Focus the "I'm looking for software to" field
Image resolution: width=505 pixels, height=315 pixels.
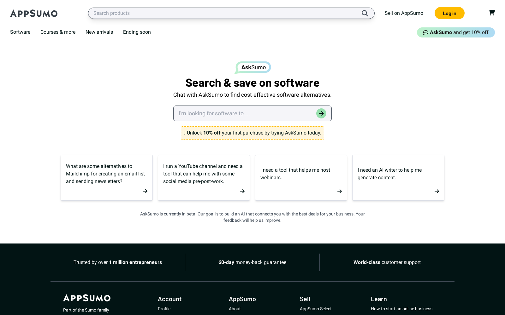(252, 113)
